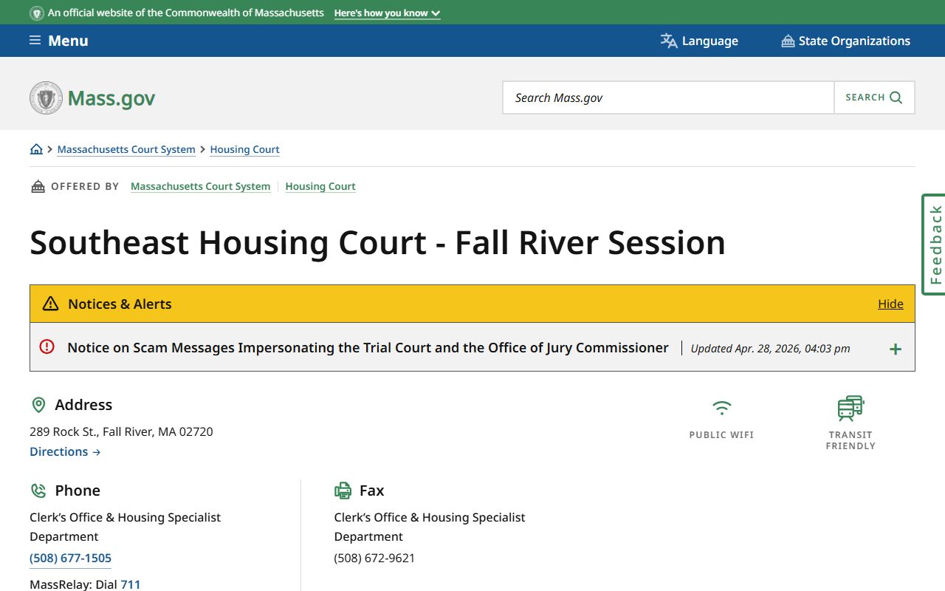Open the hamburger Menu icon
Image resolution: width=945 pixels, height=591 pixels.
(x=35, y=41)
